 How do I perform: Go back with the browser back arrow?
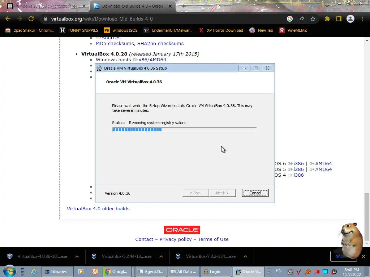pyautogui.click(x=8, y=19)
